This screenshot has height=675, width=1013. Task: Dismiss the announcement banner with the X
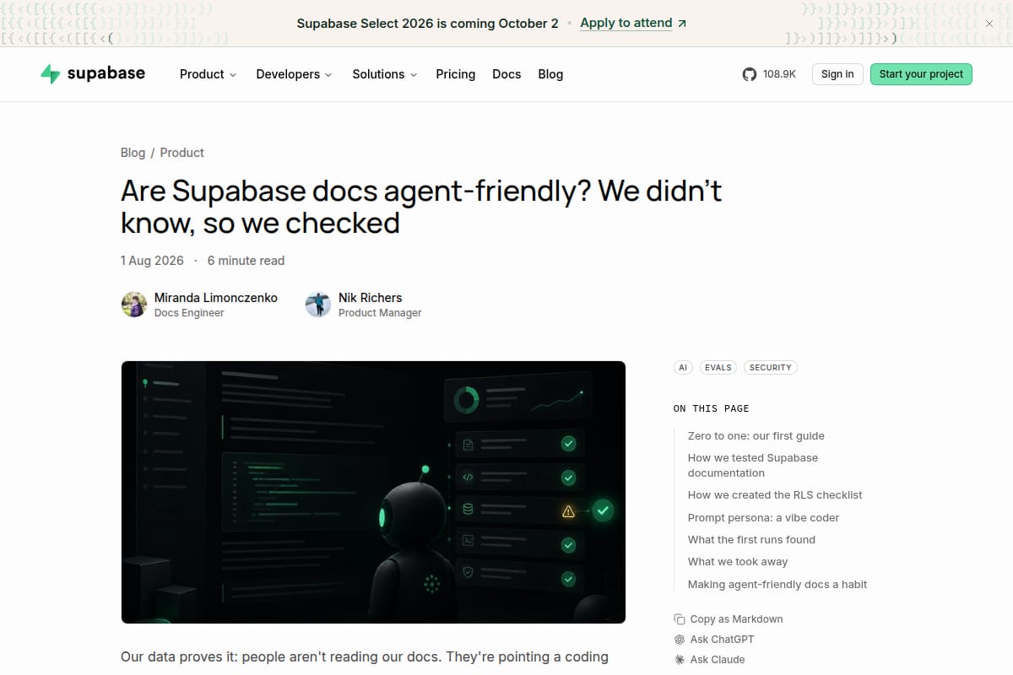[x=989, y=24]
